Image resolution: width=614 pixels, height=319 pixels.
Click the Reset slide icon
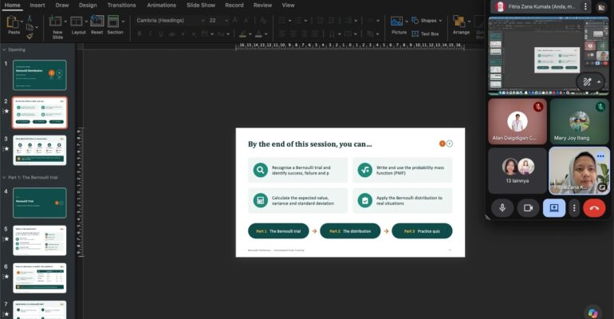coord(97,21)
